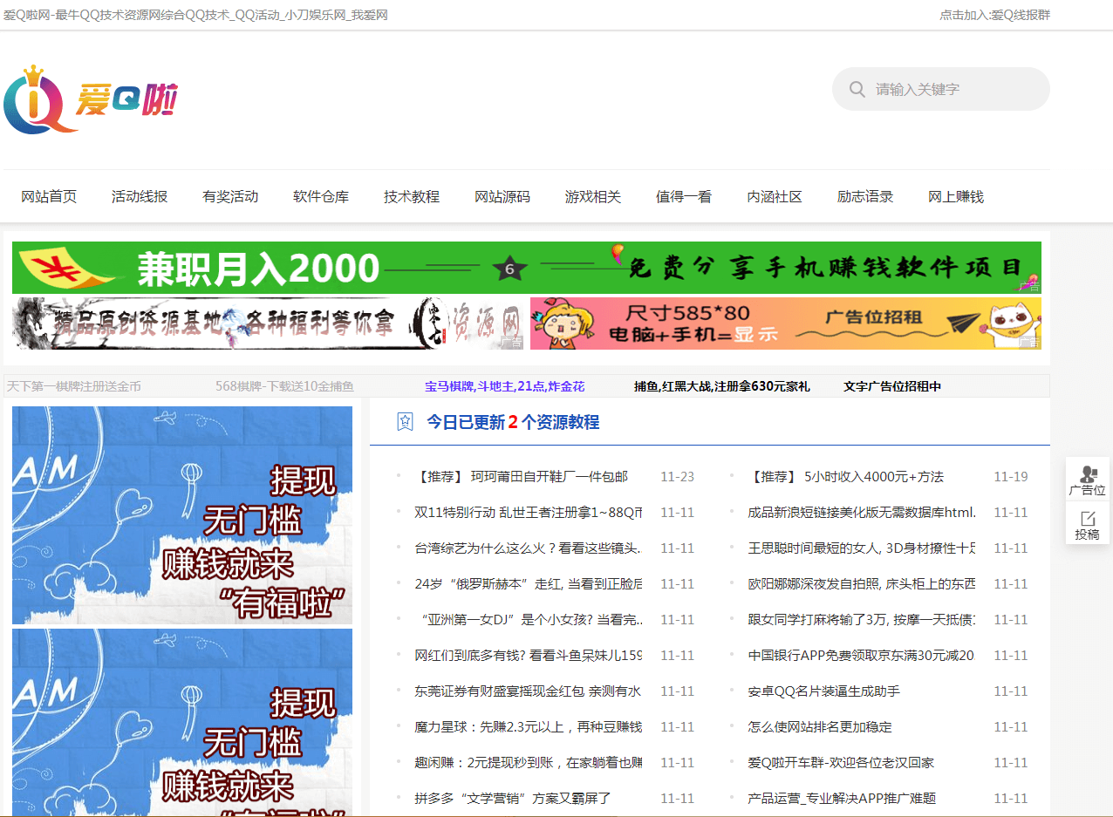Open the 内涵社区 menu item

click(775, 196)
